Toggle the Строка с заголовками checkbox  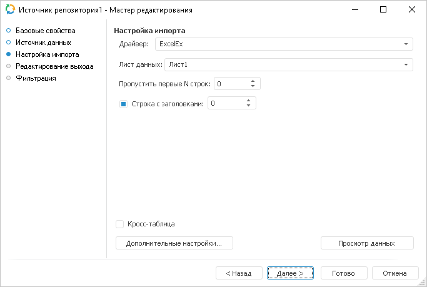click(x=123, y=104)
